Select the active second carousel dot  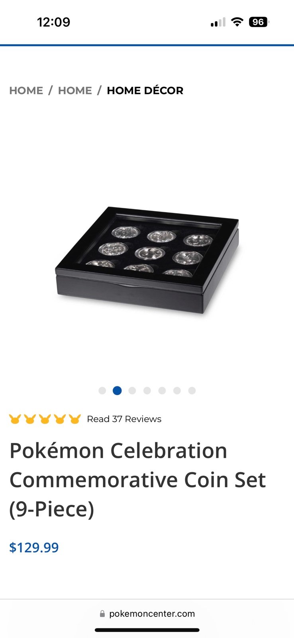pos(117,391)
